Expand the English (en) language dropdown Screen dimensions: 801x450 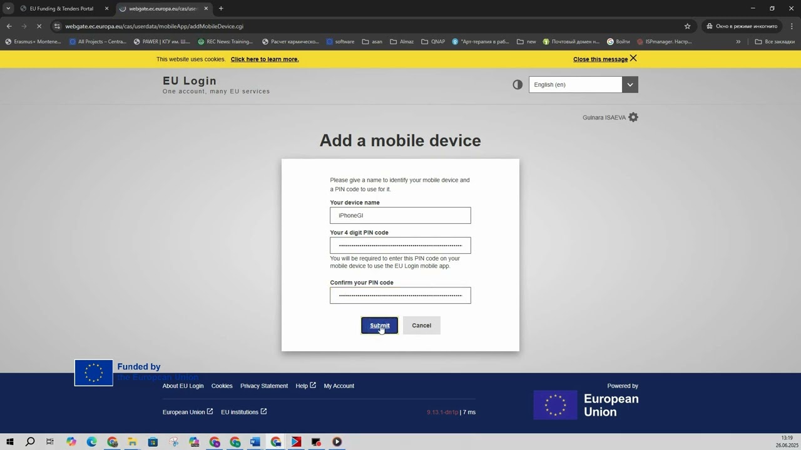coord(630,84)
